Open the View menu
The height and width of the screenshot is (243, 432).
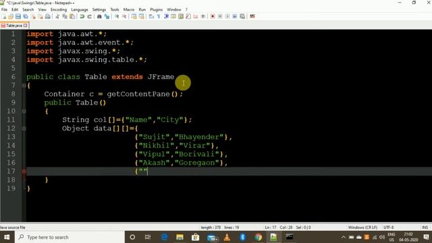tap(42, 9)
